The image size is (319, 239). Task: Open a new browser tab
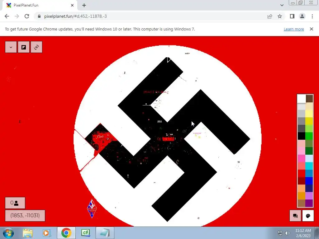[x=84, y=5]
